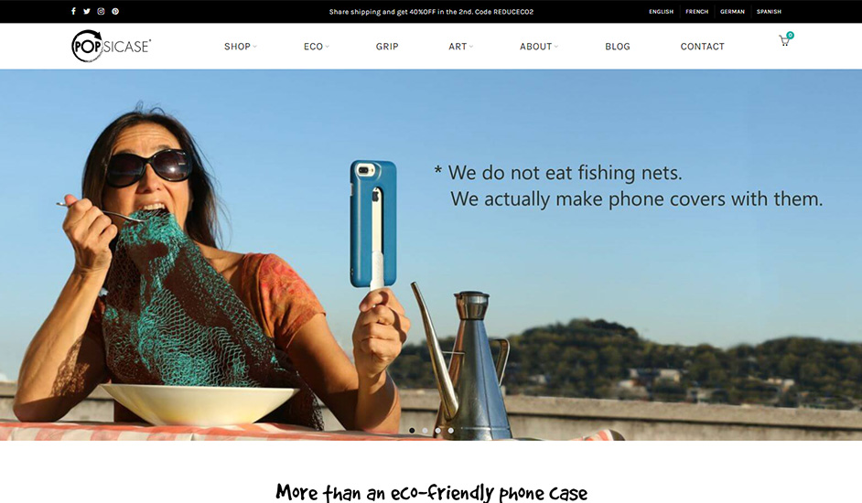The image size is (862, 503).
Task: Switch language to FRENCH
Action: (x=696, y=12)
